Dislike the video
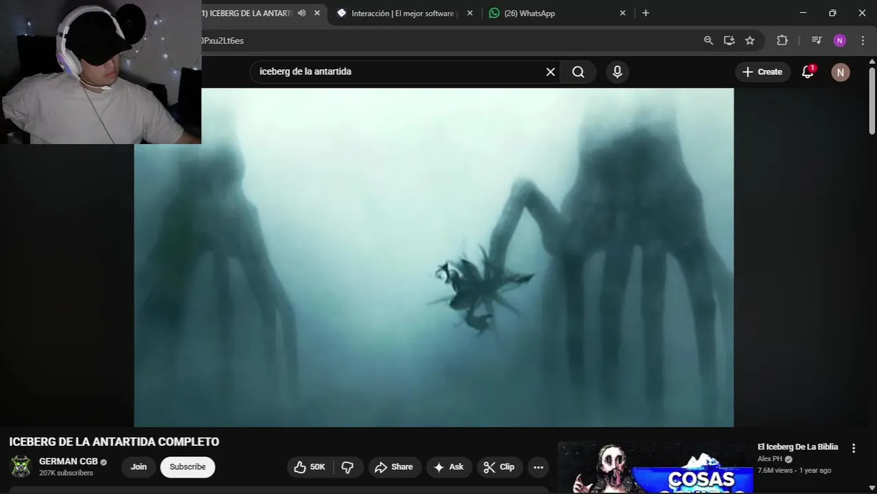 348,467
